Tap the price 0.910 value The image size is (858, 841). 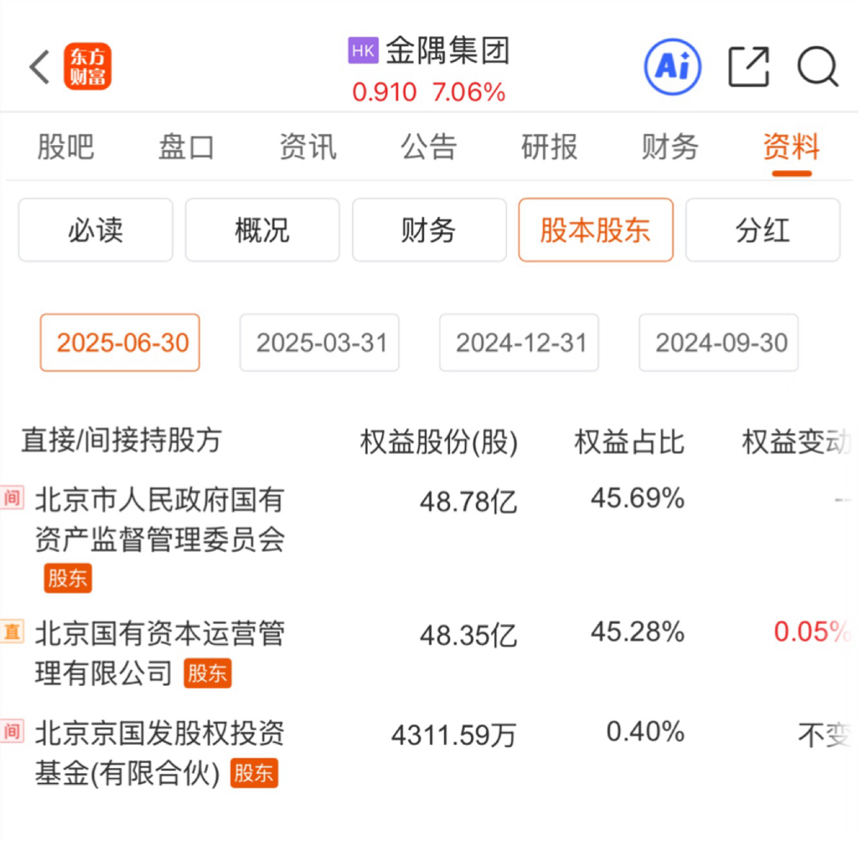pyautogui.click(x=385, y=92)
